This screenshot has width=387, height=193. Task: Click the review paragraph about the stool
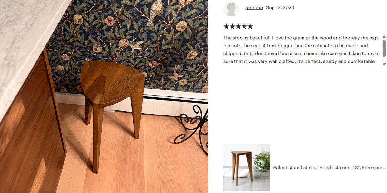coord(301,50)
